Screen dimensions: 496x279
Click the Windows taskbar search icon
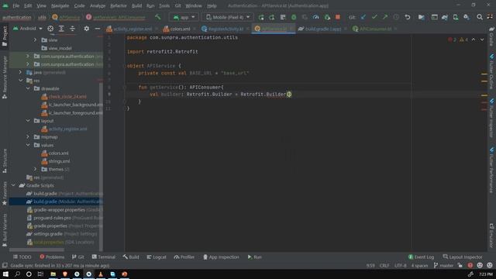17,274
